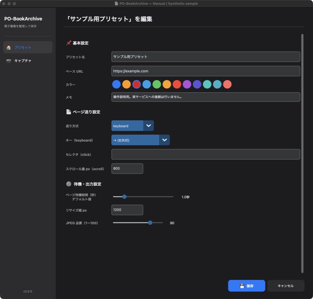Click into the ベース URL field

[206, 71]
